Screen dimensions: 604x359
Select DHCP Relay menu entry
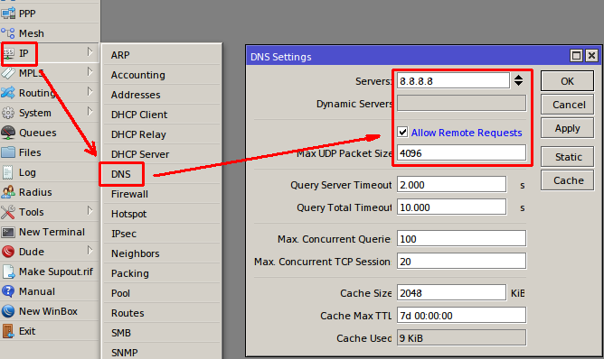[x=162, y=134]
